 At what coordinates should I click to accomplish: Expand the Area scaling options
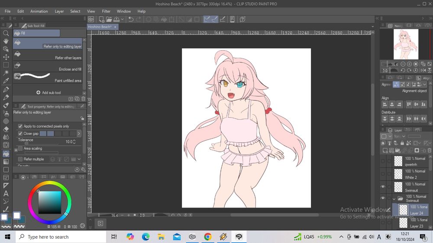tap(16, 150)
